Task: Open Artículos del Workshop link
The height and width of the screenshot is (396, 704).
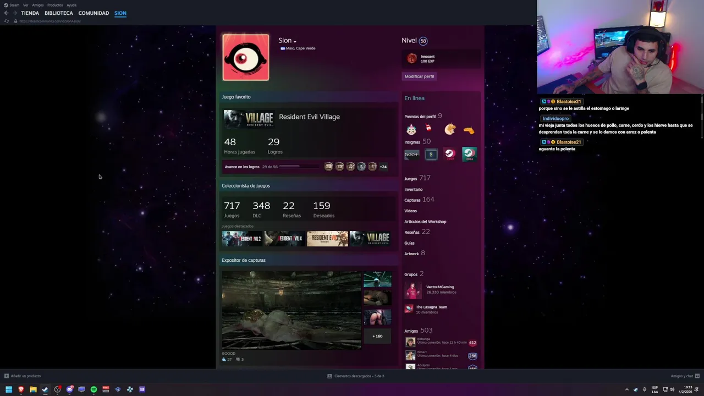Action: click(425, 222)
